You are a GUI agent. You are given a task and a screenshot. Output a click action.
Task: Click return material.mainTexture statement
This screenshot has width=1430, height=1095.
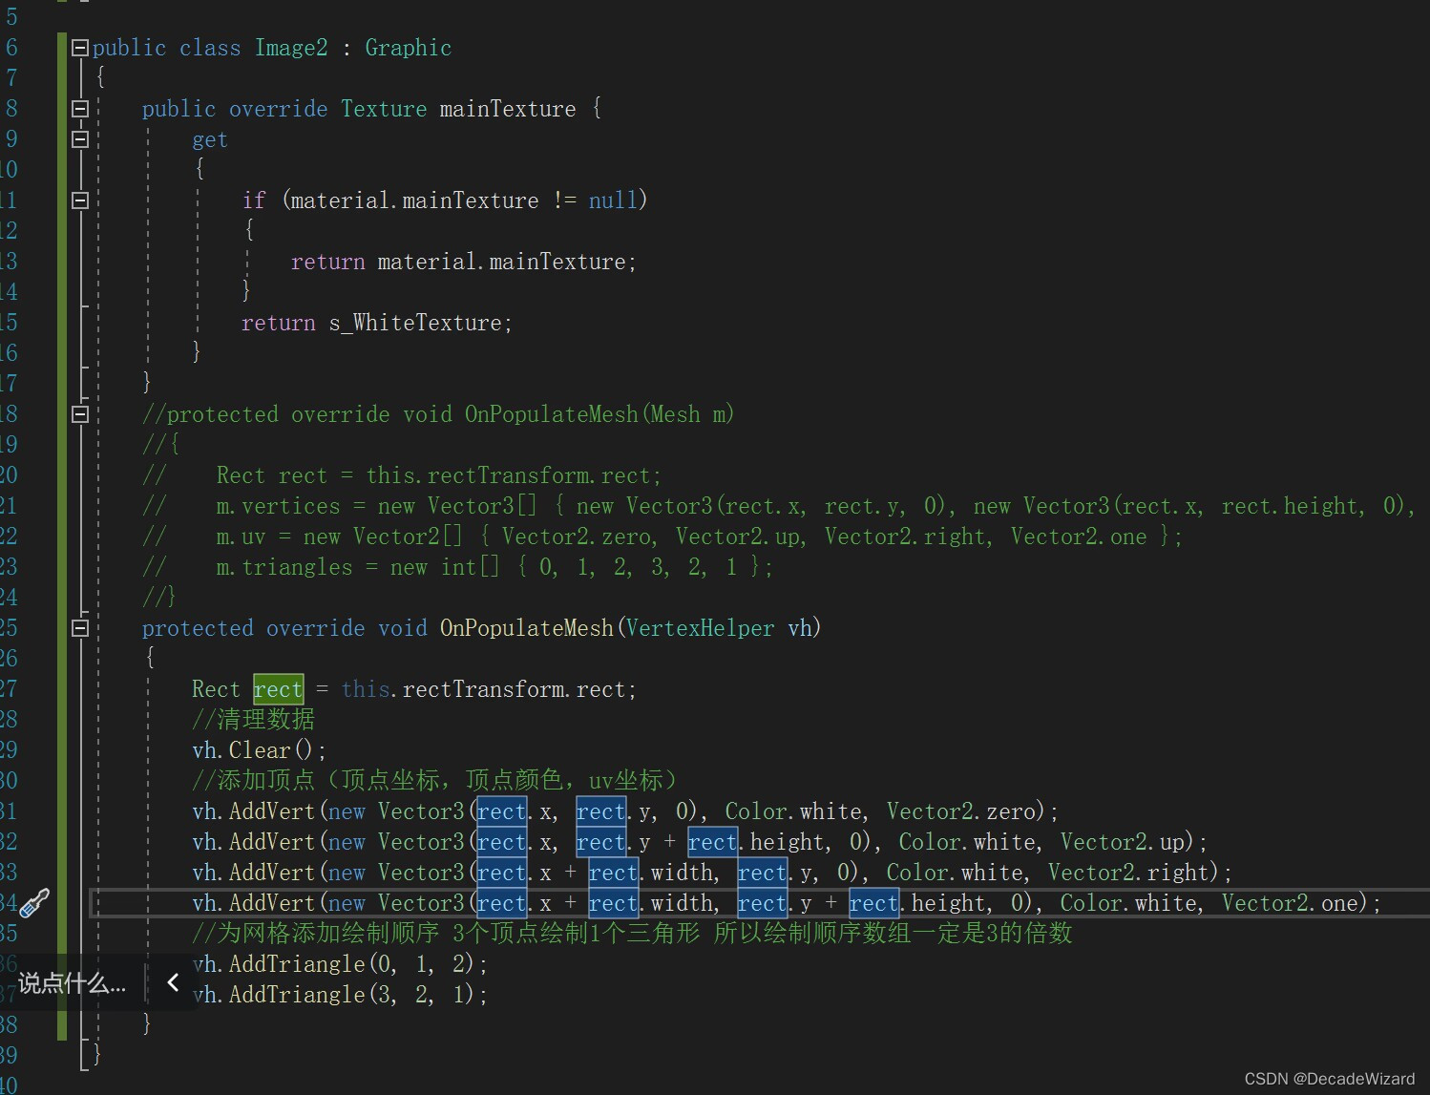click(x=463, y=262)
